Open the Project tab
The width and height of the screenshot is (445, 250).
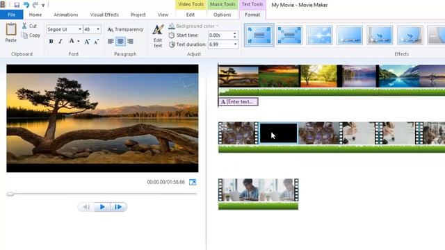click(138, 15)
